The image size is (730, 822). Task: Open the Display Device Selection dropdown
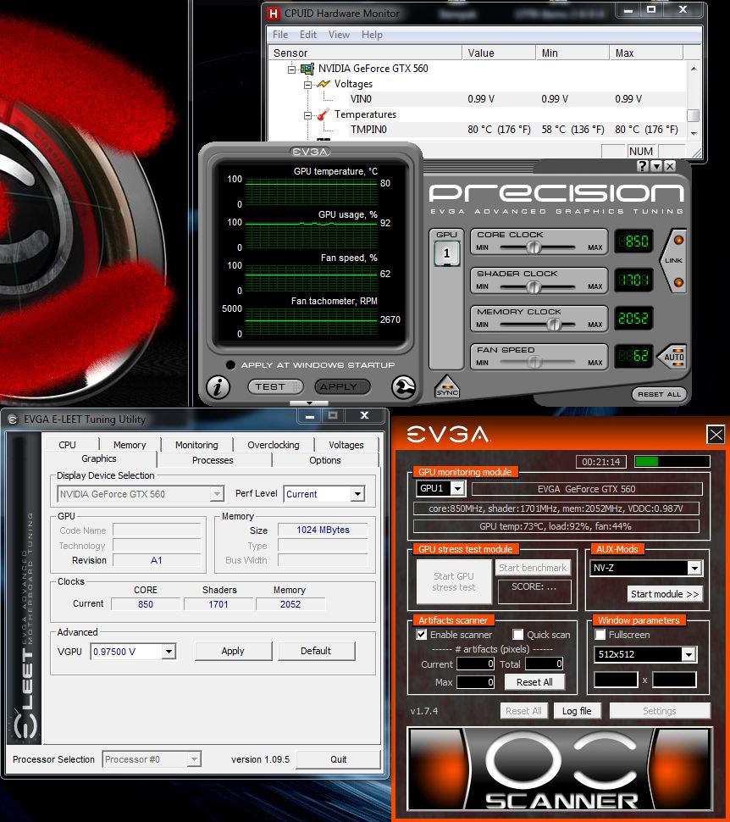coord(217,494)
